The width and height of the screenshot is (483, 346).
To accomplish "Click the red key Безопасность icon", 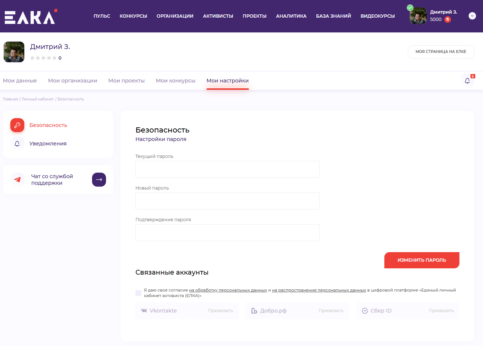I will [x=17, y=125].
